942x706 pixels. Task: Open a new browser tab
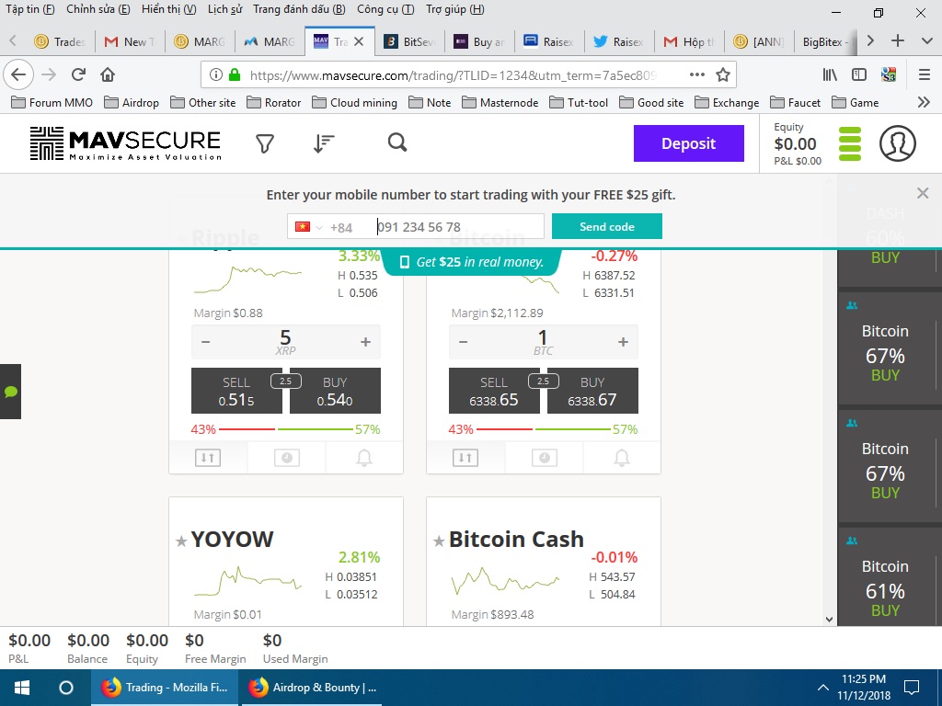(898, 40)
